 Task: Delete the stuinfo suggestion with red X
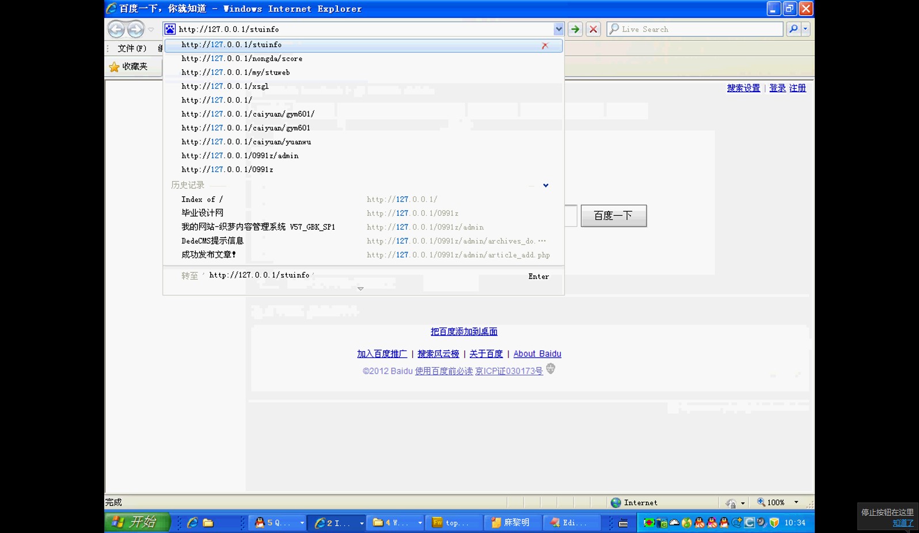pos(545,45)
